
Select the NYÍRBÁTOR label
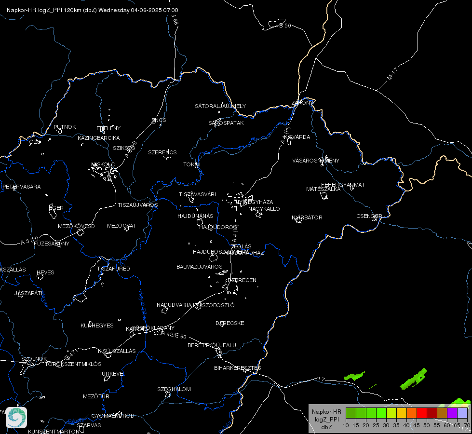coord(307,217)
